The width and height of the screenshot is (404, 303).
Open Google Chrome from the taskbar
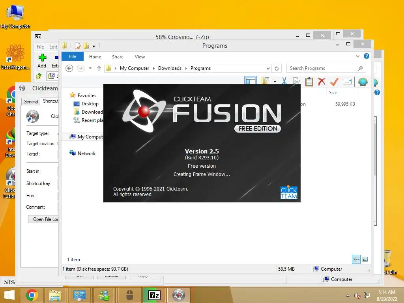click(x=32, y=295)
